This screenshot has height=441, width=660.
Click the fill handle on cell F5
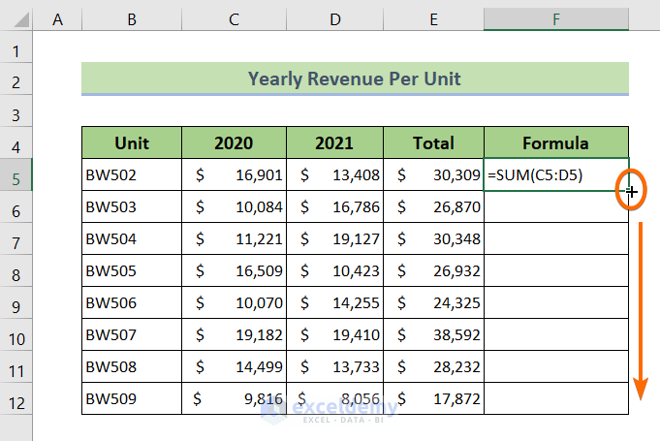point(629,191)
